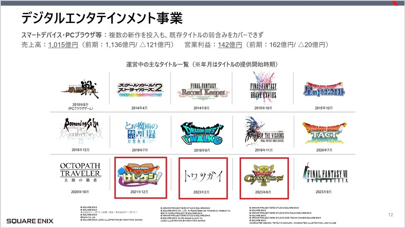Click the (前期:1,136億円/ △121億円) comparison text
The image size is (405, 228).
(x=128, y=44)
